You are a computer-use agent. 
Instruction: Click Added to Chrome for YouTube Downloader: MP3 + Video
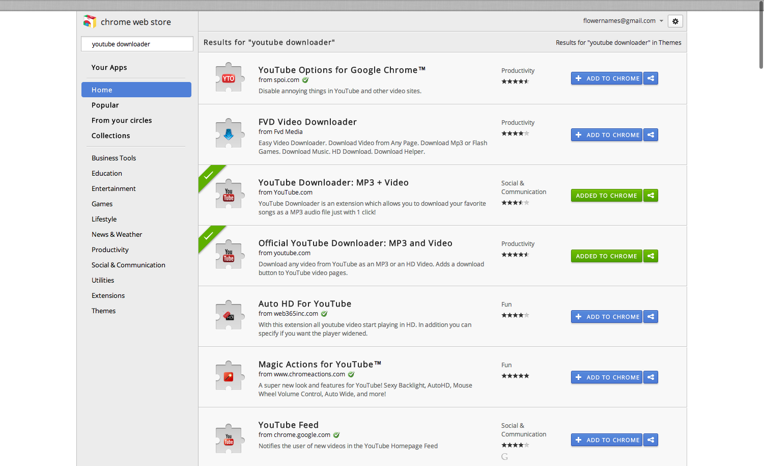(x=607, y=196)
